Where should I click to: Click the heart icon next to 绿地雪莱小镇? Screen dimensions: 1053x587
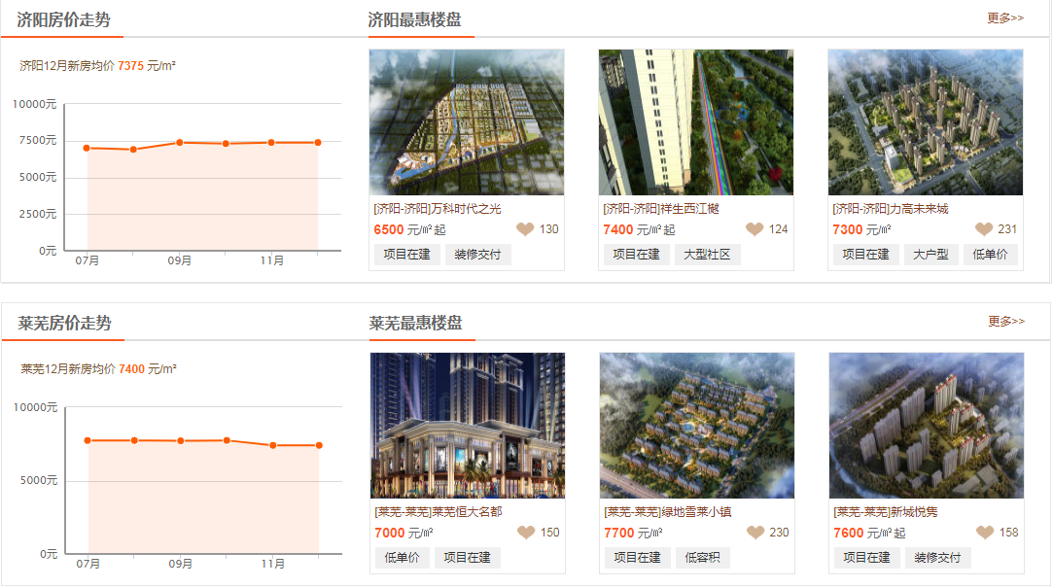pos(755,532)
